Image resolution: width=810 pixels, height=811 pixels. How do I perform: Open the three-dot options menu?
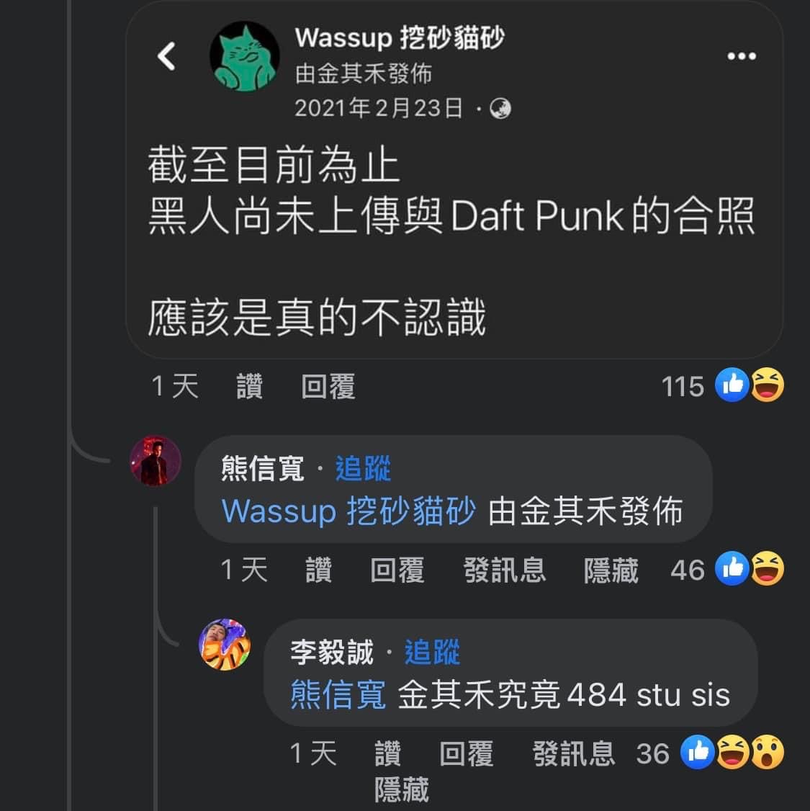pyautogui.click(x=742, y=56)
